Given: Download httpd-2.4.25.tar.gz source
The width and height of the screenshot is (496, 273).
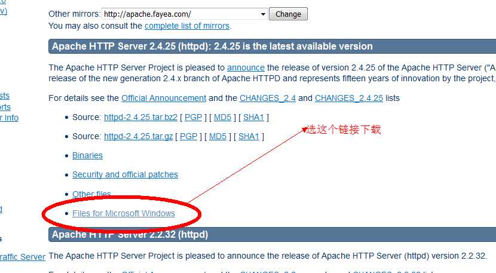Looking at the screenshot, I should (x=138, y=136).
